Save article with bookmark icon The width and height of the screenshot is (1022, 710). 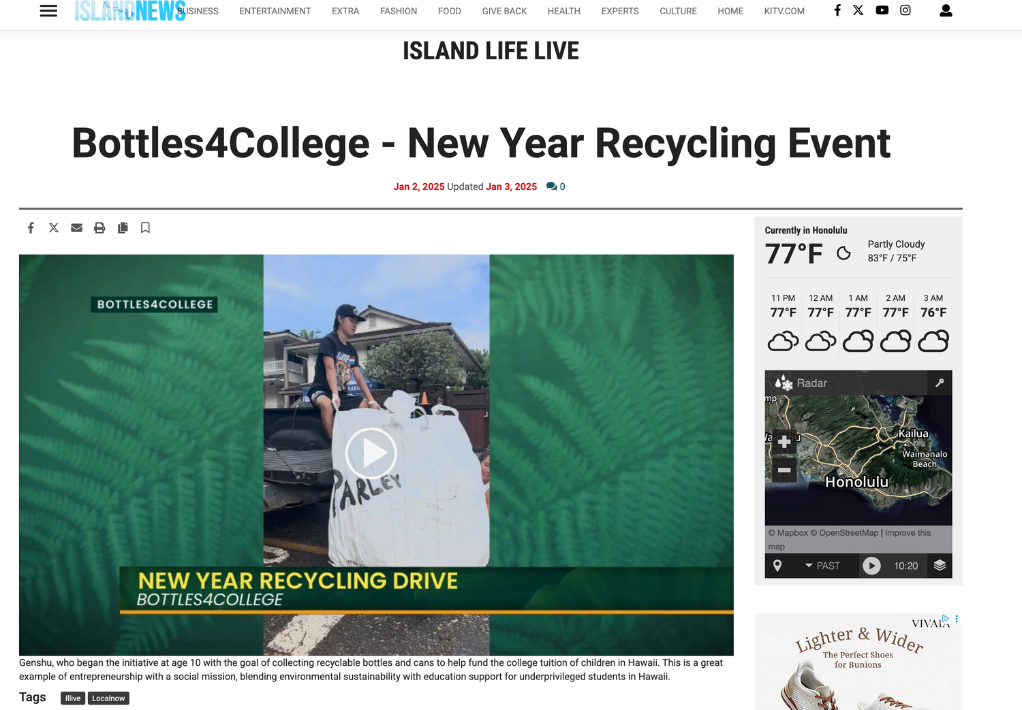(145, 228)
